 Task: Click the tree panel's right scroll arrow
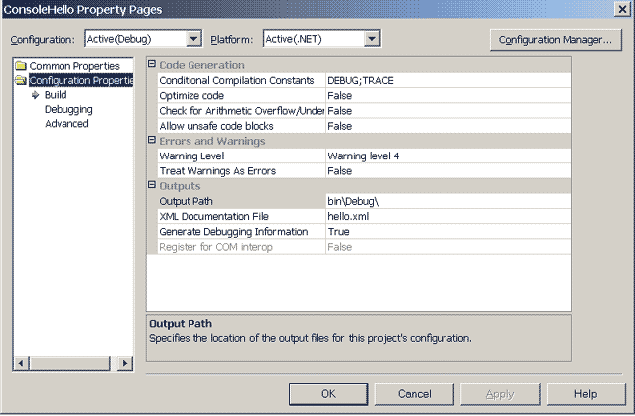tap(125, 364)
